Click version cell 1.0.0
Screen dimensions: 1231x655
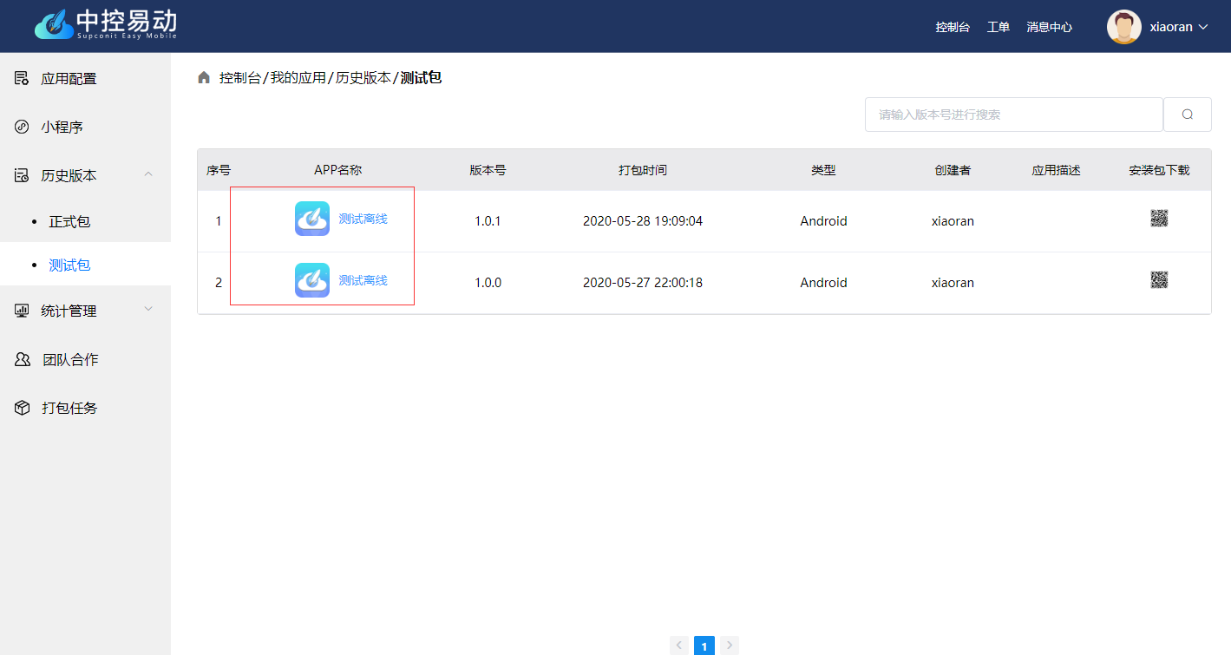[488, 283]
